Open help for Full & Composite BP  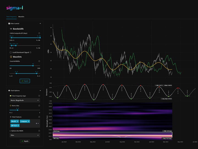[x=39, y=33]
